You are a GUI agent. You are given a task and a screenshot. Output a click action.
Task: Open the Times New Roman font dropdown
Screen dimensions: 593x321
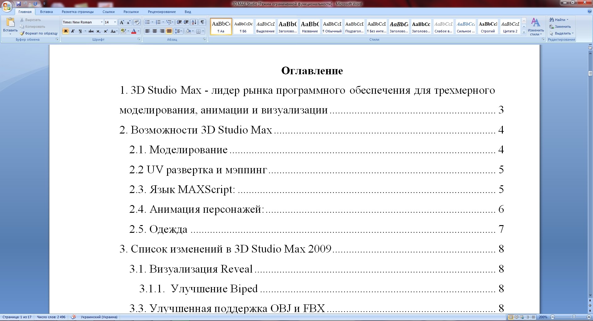click(x=83, y=22)
